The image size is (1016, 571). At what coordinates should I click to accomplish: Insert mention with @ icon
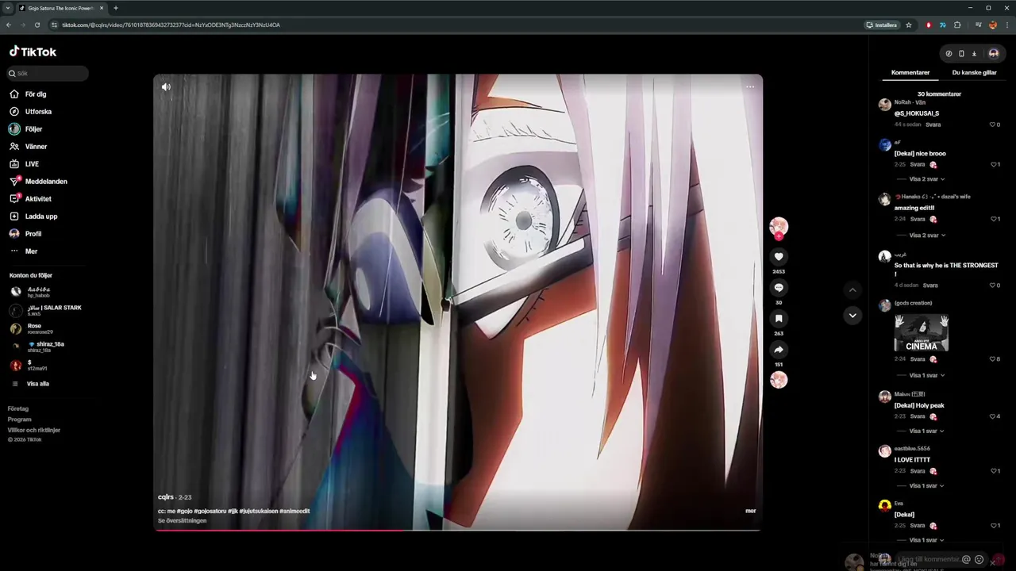coord(966,559)
